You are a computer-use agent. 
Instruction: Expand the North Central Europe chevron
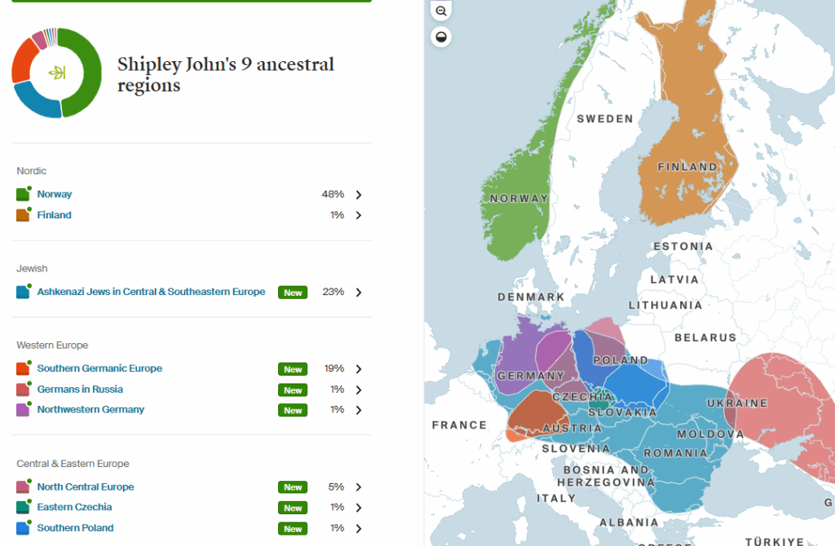pyautogui.click(x=358, y=487)
